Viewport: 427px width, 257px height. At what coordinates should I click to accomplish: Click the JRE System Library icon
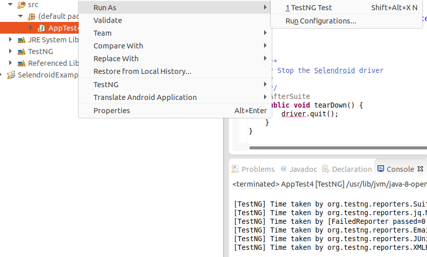pyautogui.click(x=21, y=40)
